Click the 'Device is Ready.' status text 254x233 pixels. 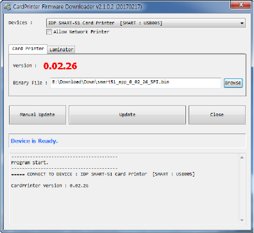tap(34, 141)
